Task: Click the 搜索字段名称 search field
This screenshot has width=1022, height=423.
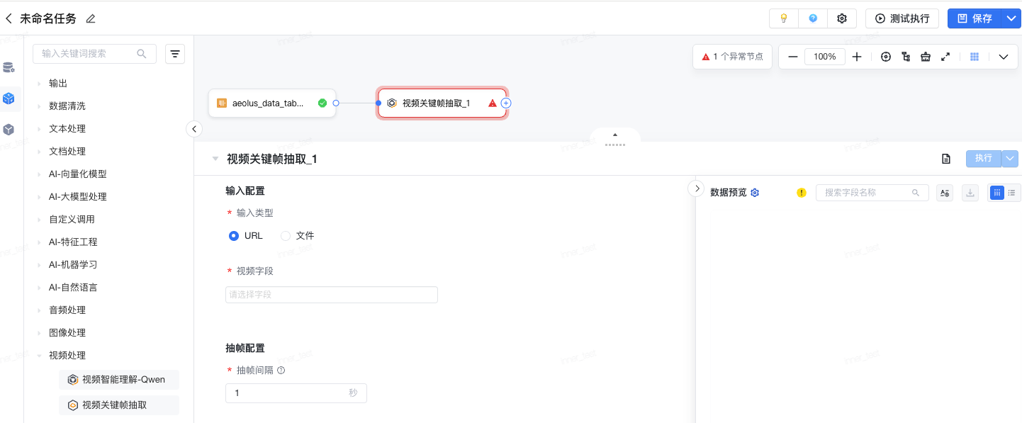Action: [x=867, y=193]
